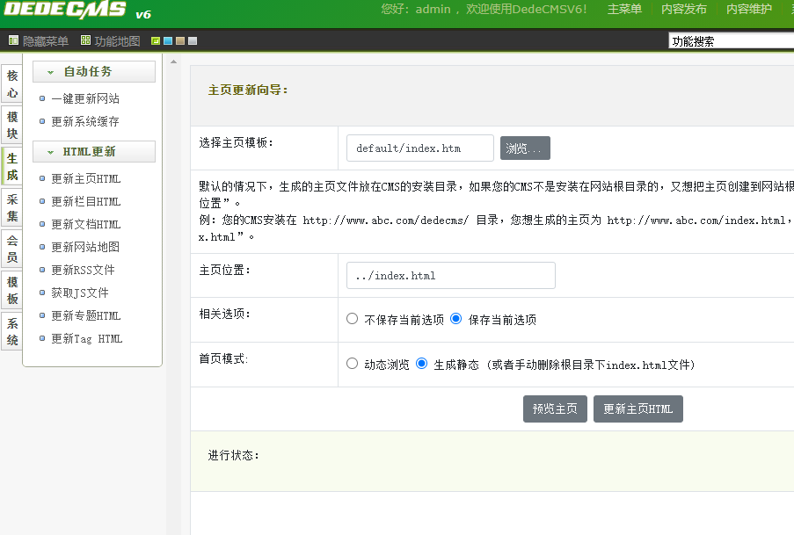This screenshot has width=794, height=535.
Task: Switch to the 采集 vertical tab
Action: (12, 207)
